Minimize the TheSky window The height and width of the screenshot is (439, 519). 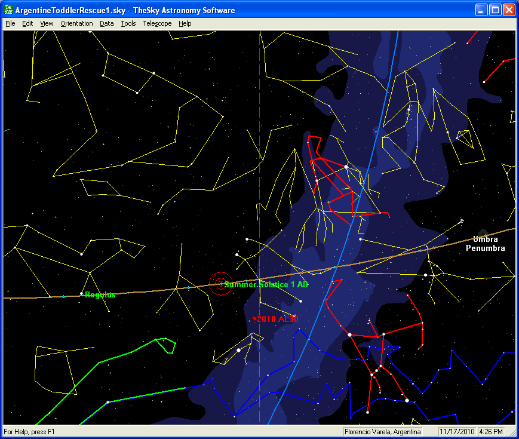click(482, 10)
